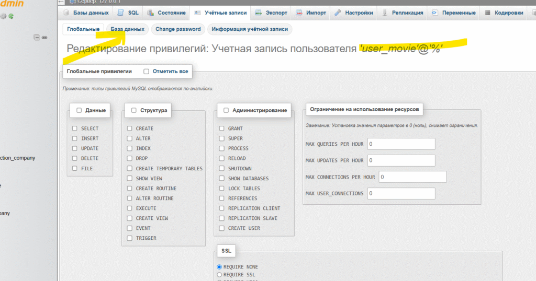Select the REQUIRE NONE radio button

(219, 267)
